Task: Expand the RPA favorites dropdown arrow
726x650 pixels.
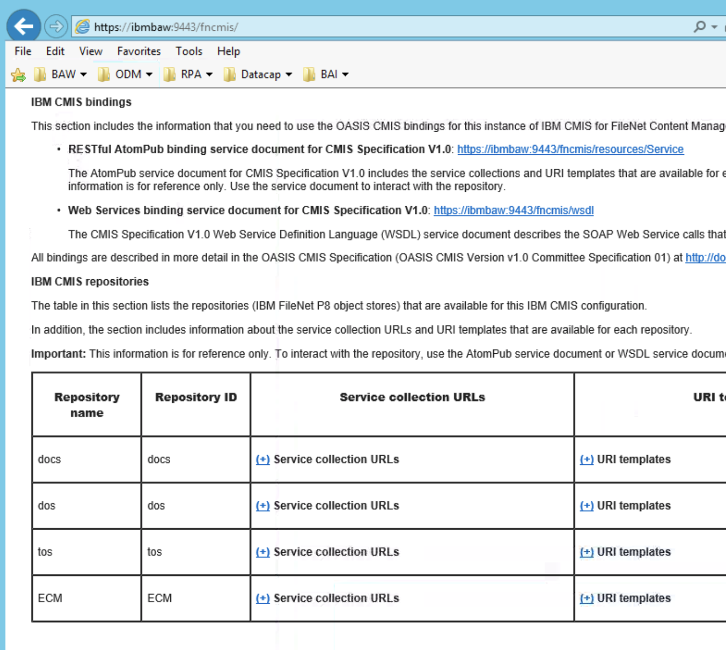Action: click(x=209, y=75)
